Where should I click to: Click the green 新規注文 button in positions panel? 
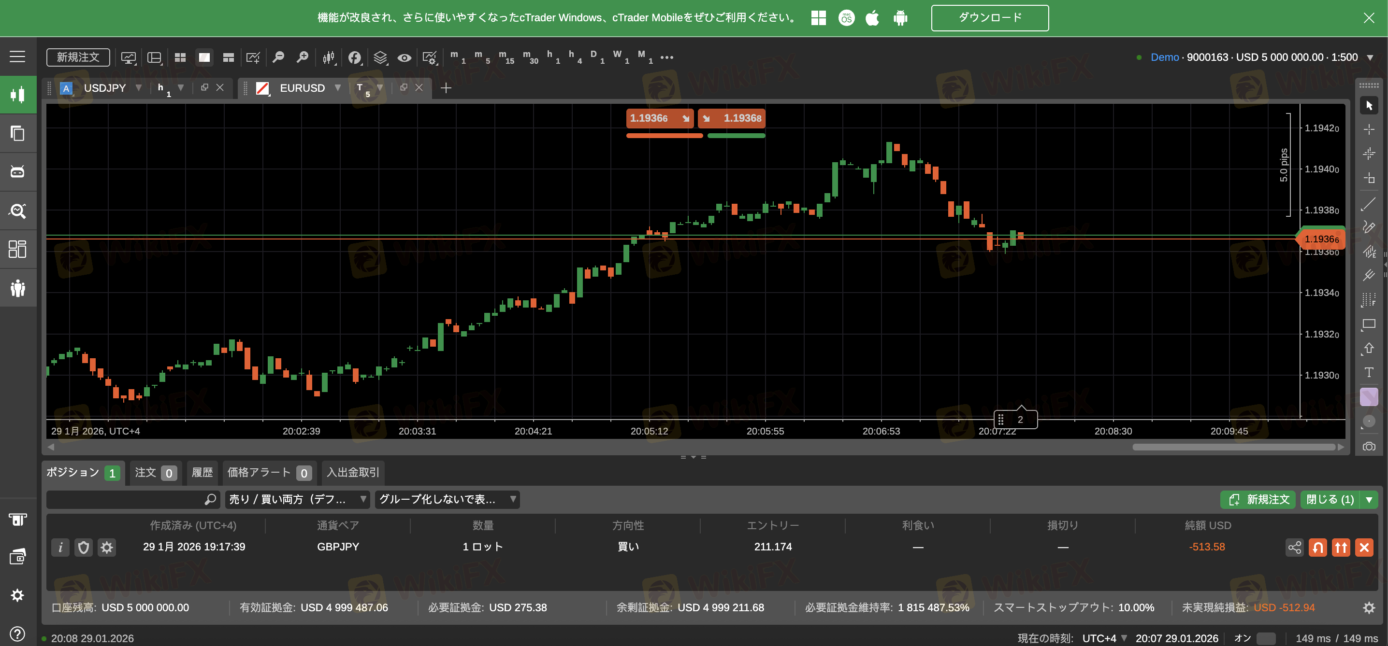pyautogui.click(x=1258, y=499)
